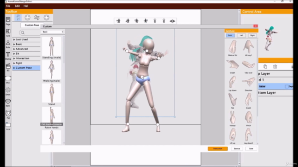Click the Save as button
The image size is (298, 167).
point(237,148)
